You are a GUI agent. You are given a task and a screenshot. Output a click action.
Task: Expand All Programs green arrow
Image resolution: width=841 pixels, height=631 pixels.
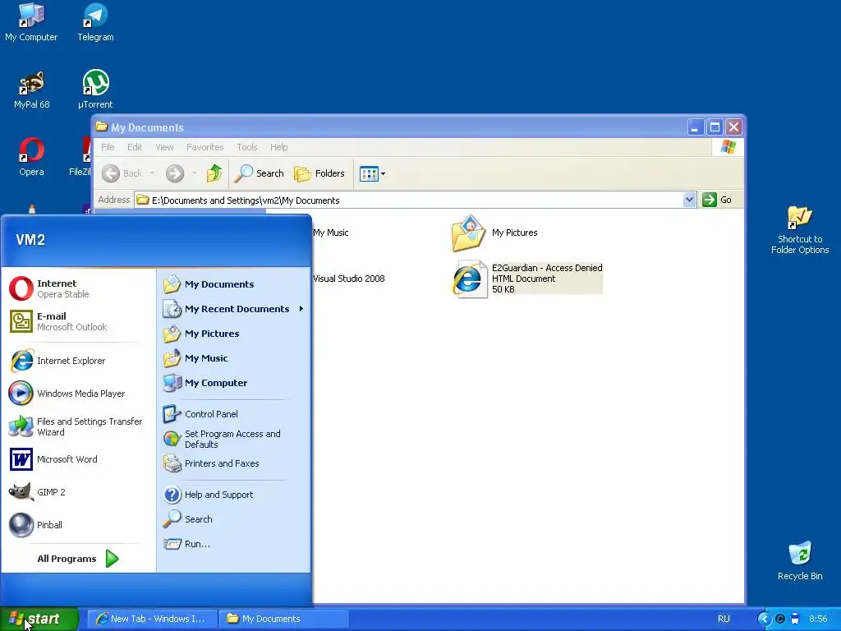pyautogui.click(x=112, y=559)
